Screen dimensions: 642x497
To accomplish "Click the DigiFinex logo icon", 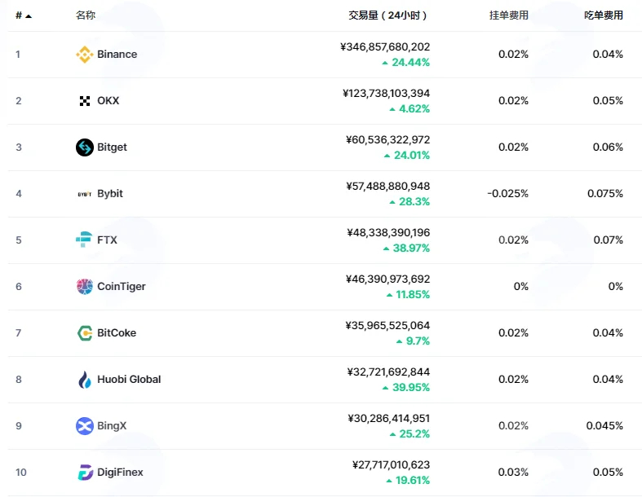I will 85,473.
